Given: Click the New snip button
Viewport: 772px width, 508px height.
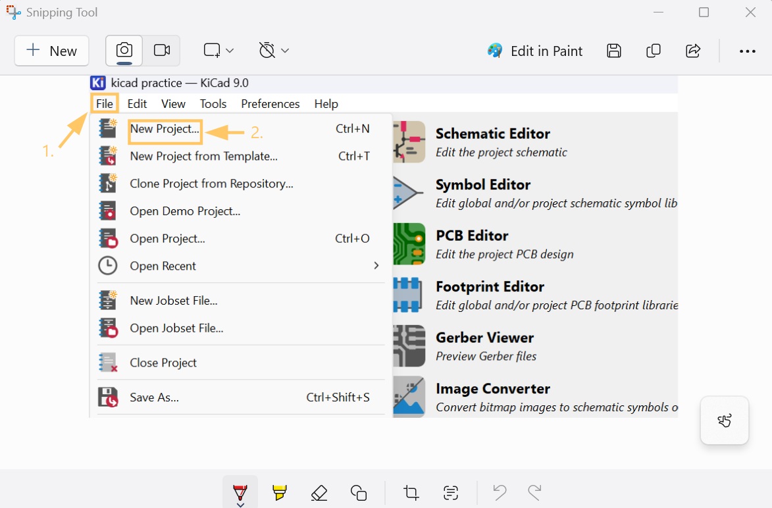Looking at the screenshot, I should tap(51, 50).
